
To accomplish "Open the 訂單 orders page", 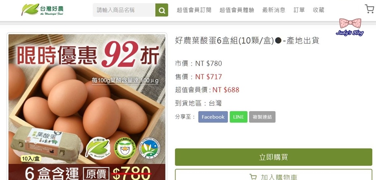I will coord(299,10).
